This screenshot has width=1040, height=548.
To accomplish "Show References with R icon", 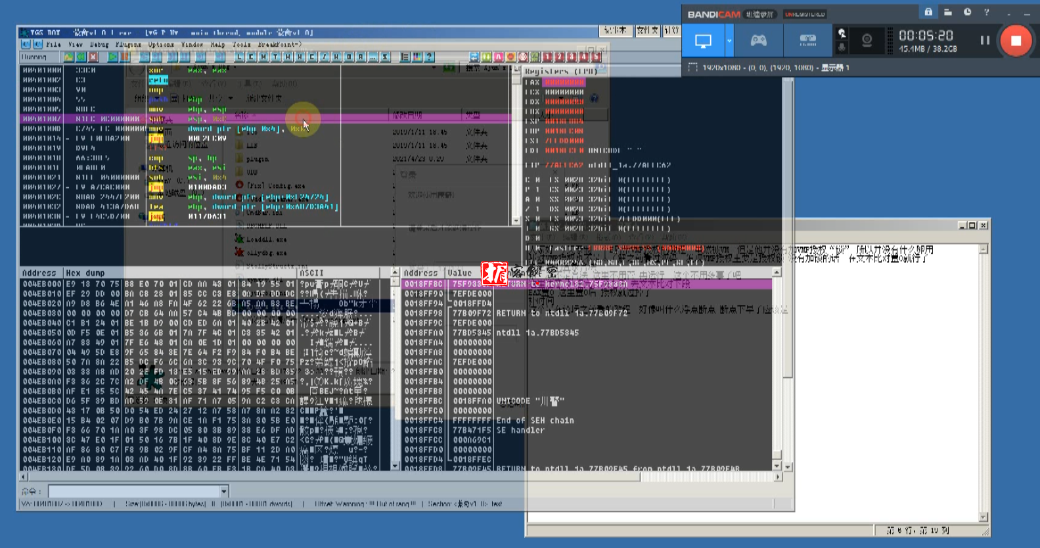I will coord(360,57).
